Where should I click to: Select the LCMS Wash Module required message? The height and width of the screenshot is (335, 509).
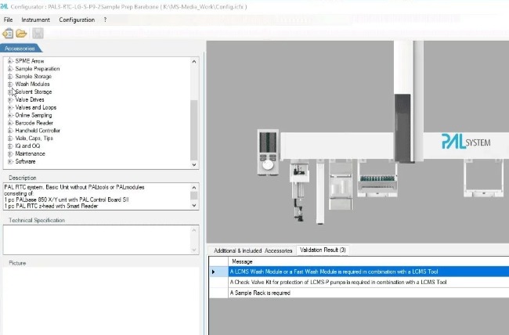(369, 272)
